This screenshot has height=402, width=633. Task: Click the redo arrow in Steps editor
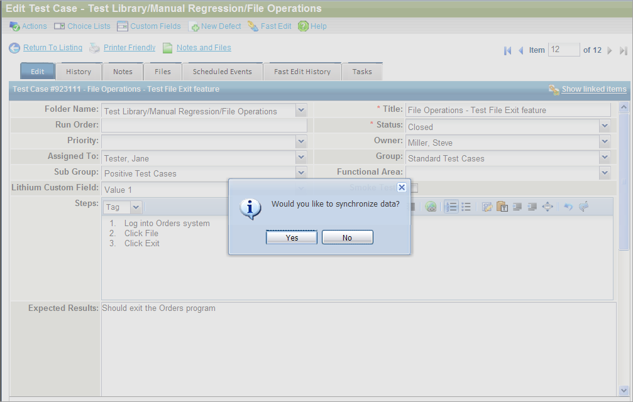coord(583,207)
